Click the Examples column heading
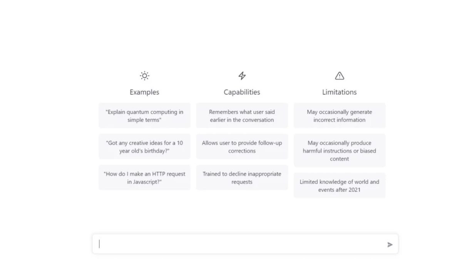The image size is (462, 259). point(144,92)
